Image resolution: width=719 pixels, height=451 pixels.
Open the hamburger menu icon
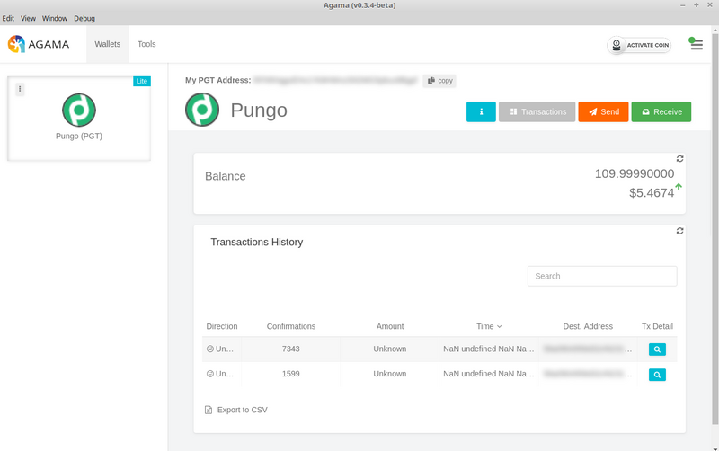coord(697,44)
